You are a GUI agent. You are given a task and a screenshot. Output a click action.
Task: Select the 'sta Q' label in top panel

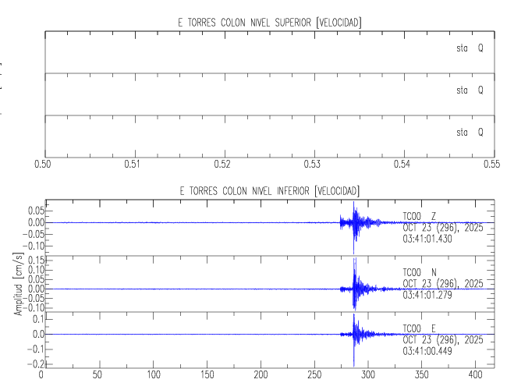tap(470, 48)
